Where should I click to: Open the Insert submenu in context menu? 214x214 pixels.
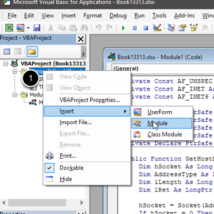pyautogui.click(x=87, y=111)
